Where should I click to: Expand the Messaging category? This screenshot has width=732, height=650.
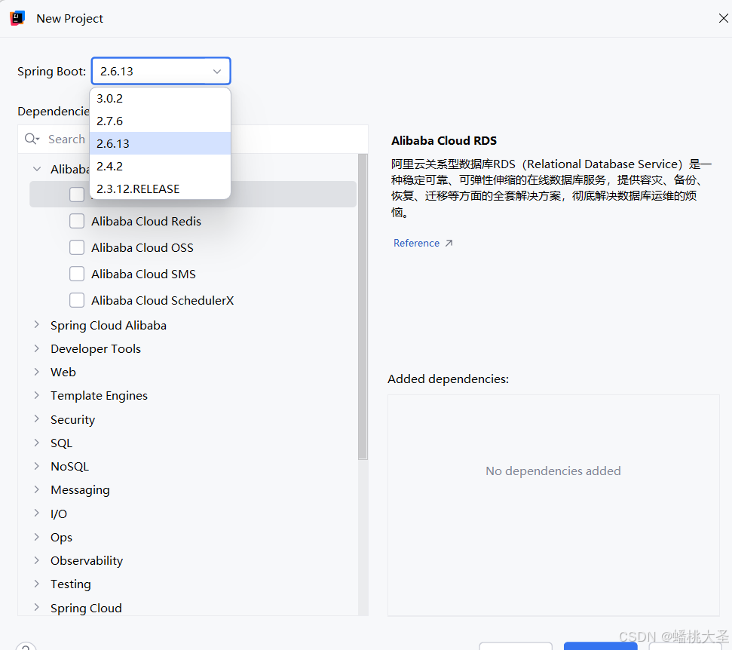[37, 489]
